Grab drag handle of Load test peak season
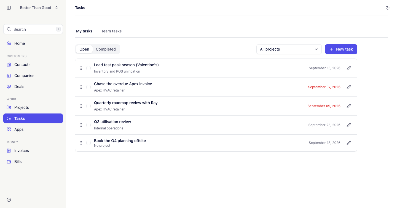397x208 pixels. (x=81, y=68)
